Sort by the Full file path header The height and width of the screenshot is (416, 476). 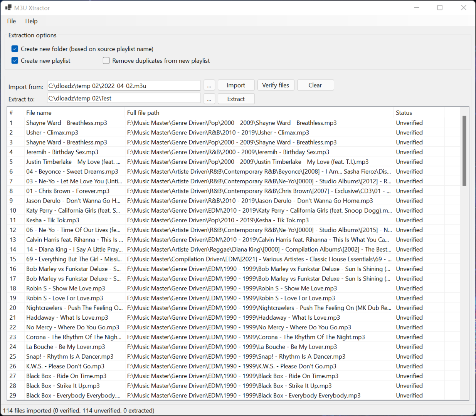[259, 113]
